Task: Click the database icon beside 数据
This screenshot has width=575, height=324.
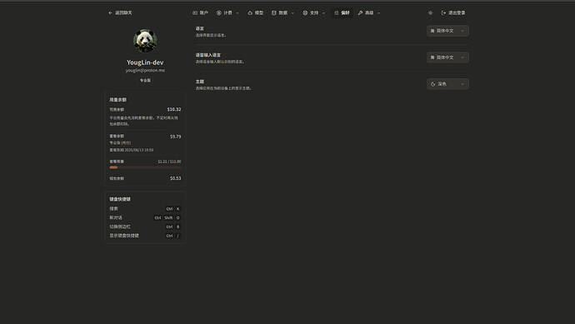Action: click(273, 12)
